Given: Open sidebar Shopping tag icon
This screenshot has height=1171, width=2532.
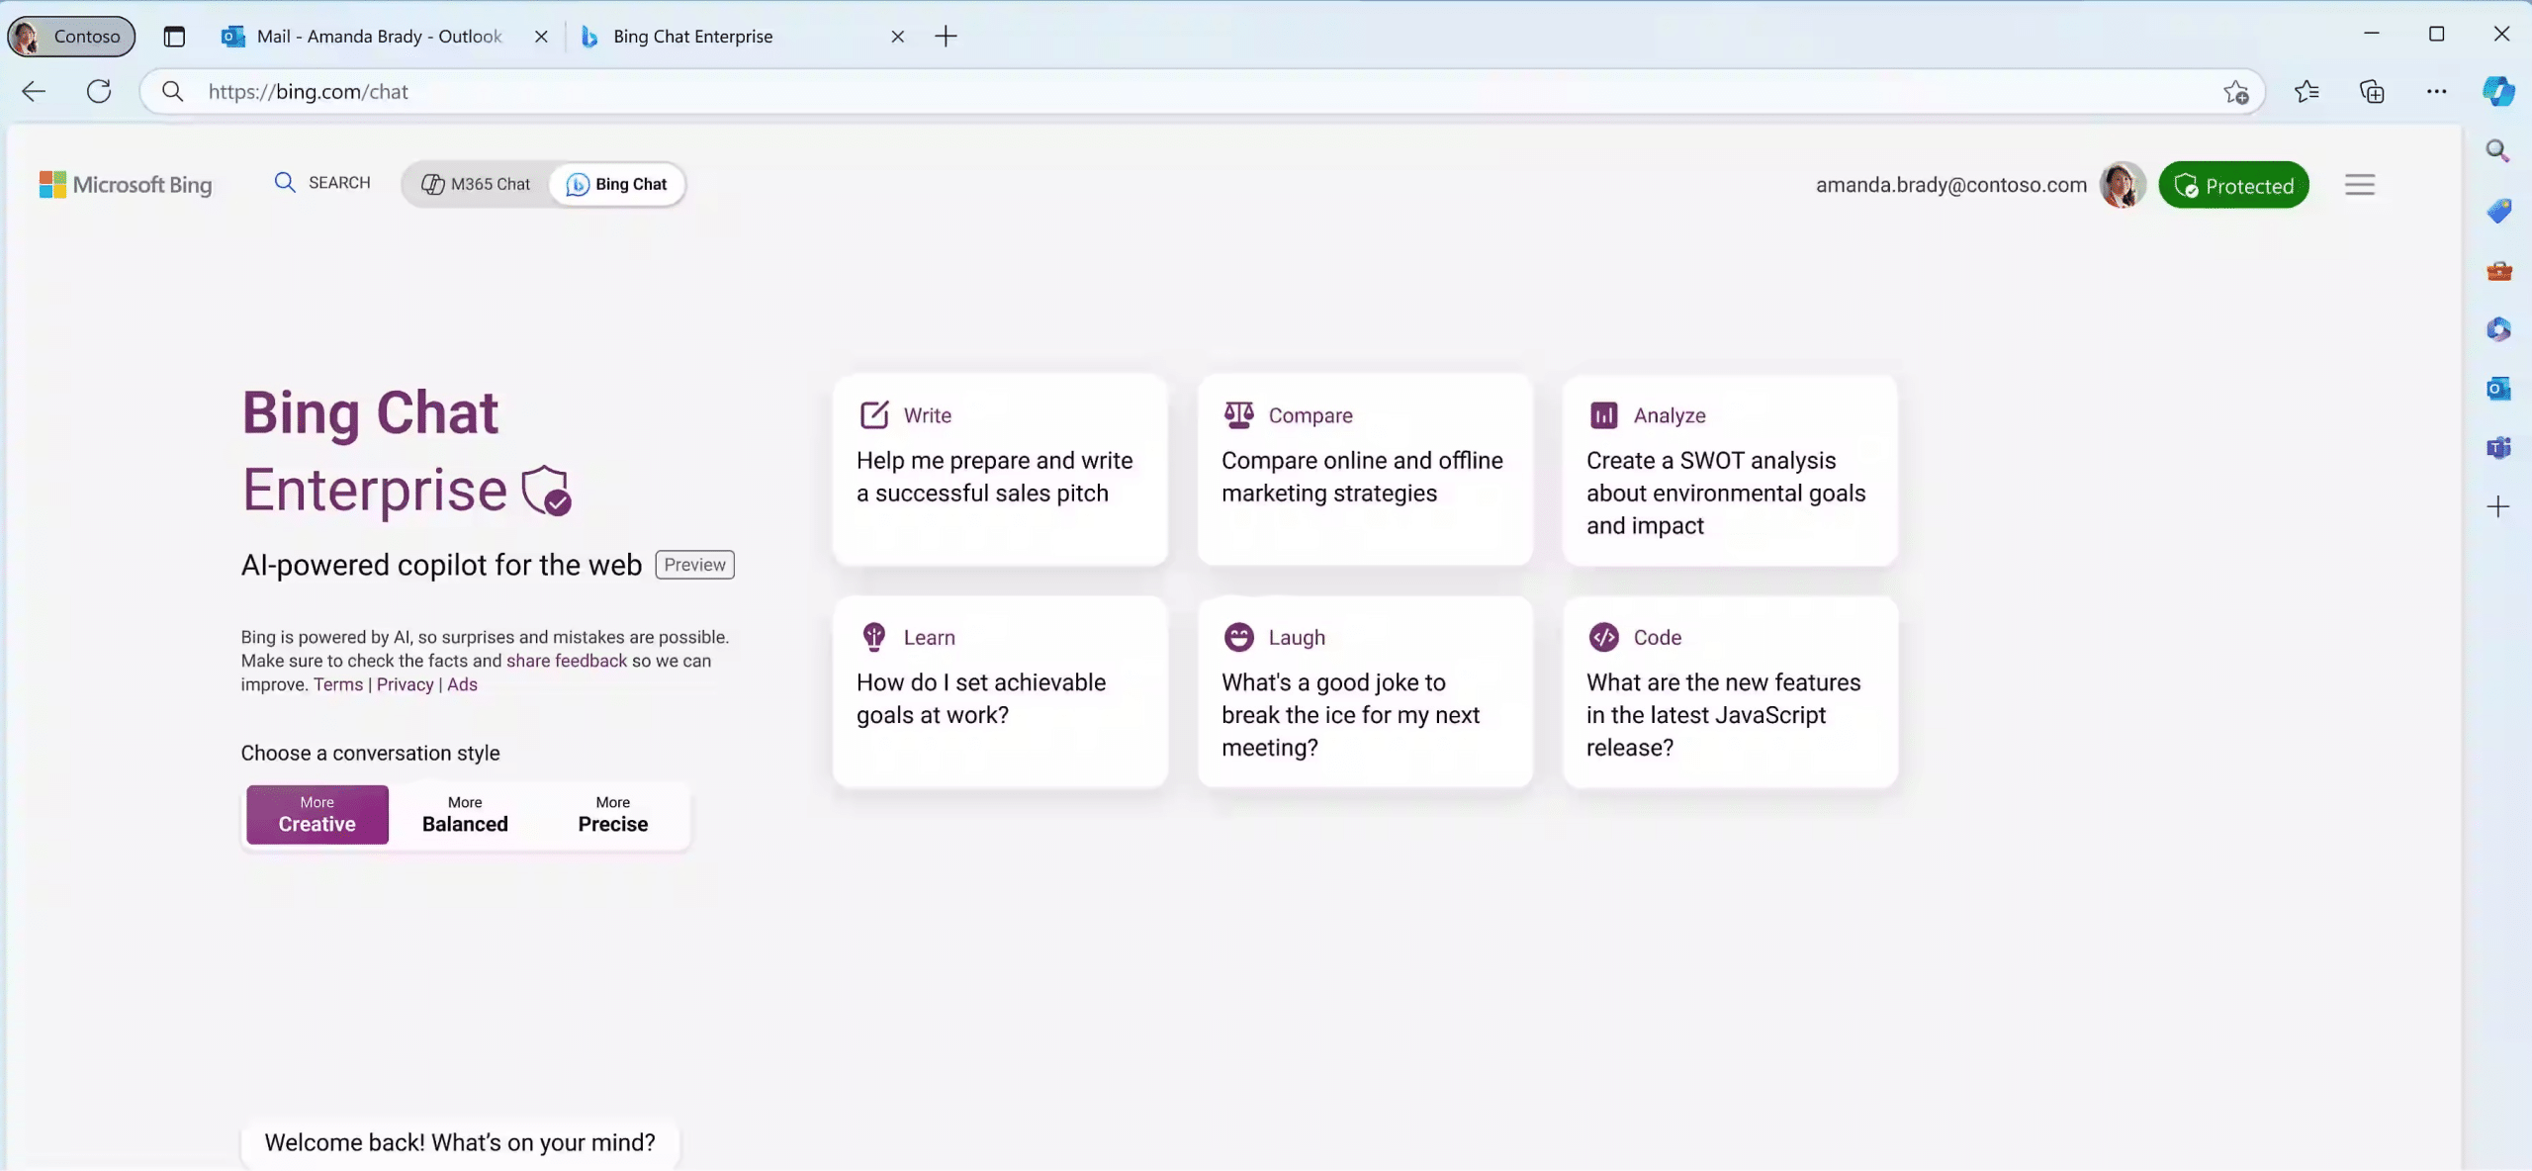Looking at the screenshot, I should [x=2498, y=211].
